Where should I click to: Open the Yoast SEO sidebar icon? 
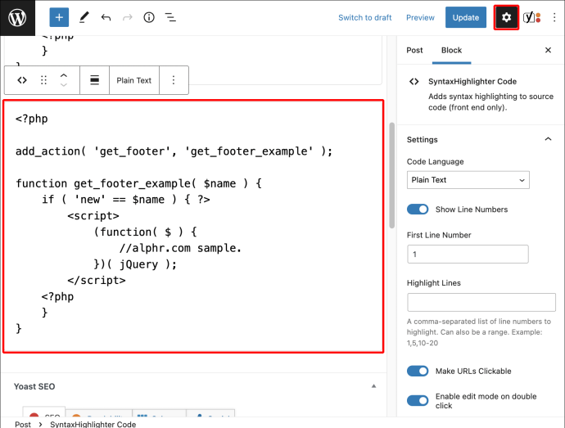532,17
